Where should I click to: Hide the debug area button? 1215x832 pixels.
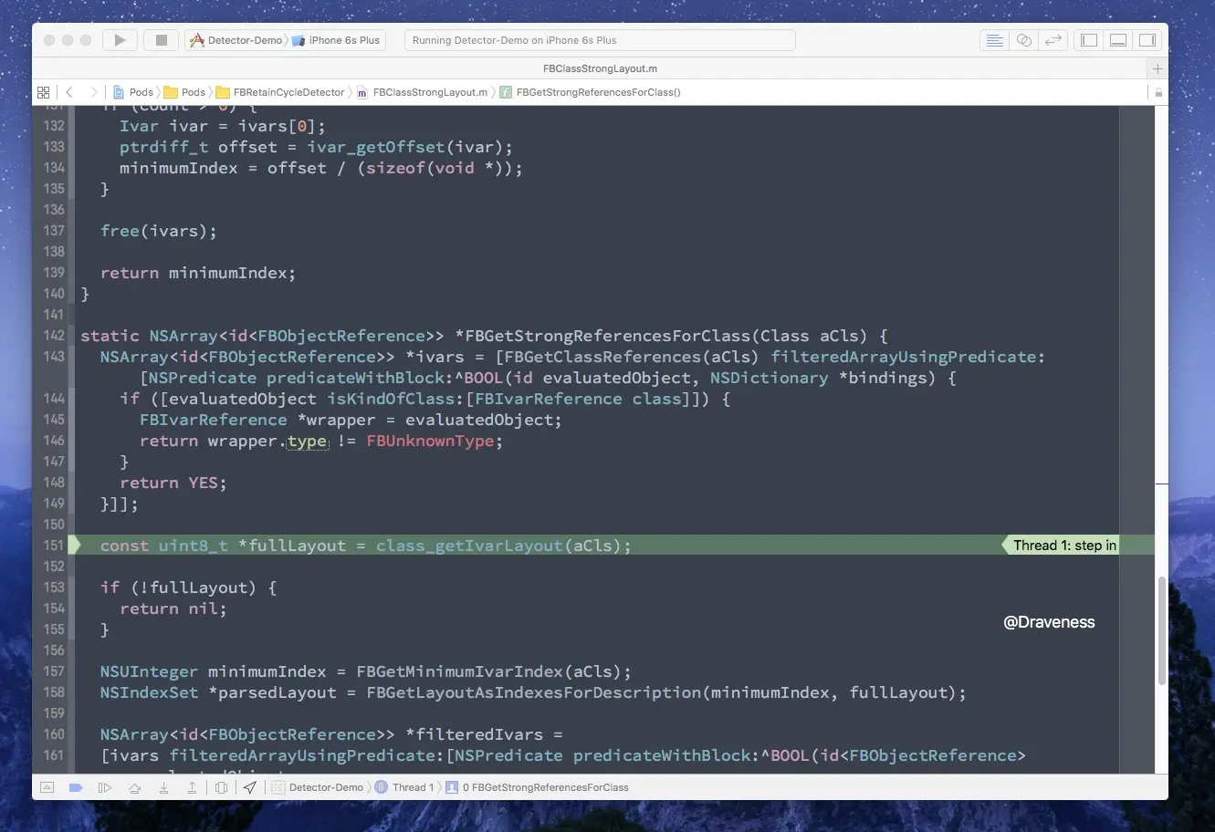tap(47, 787)
